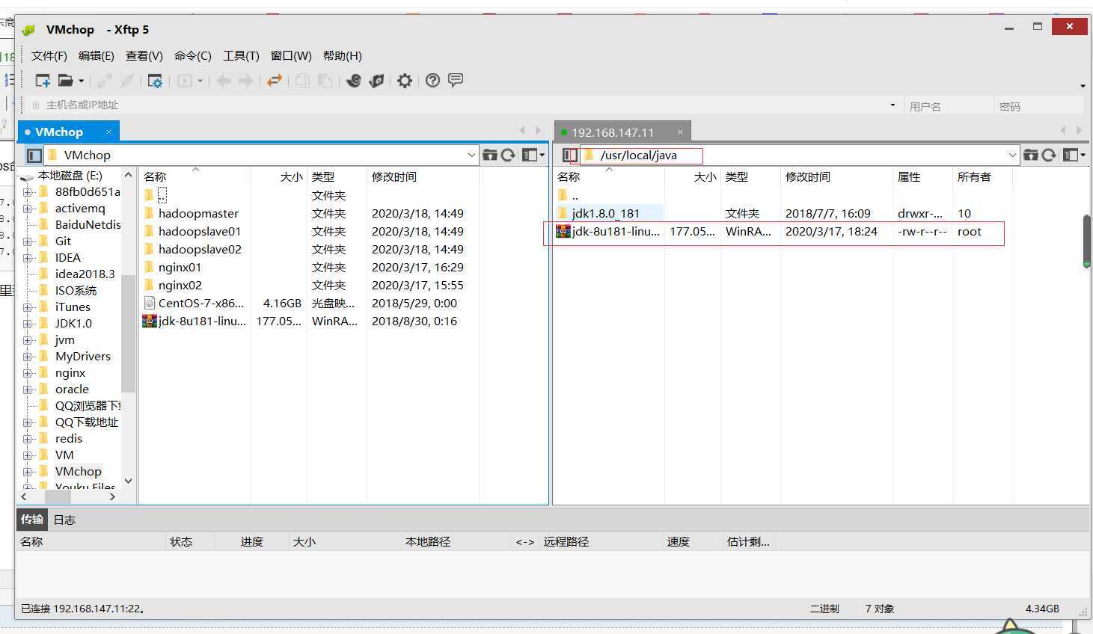This screenshot has height=634, width=1093.
Task: Refresh the remote /usr/local/java pane
Action: point(1049,155)
